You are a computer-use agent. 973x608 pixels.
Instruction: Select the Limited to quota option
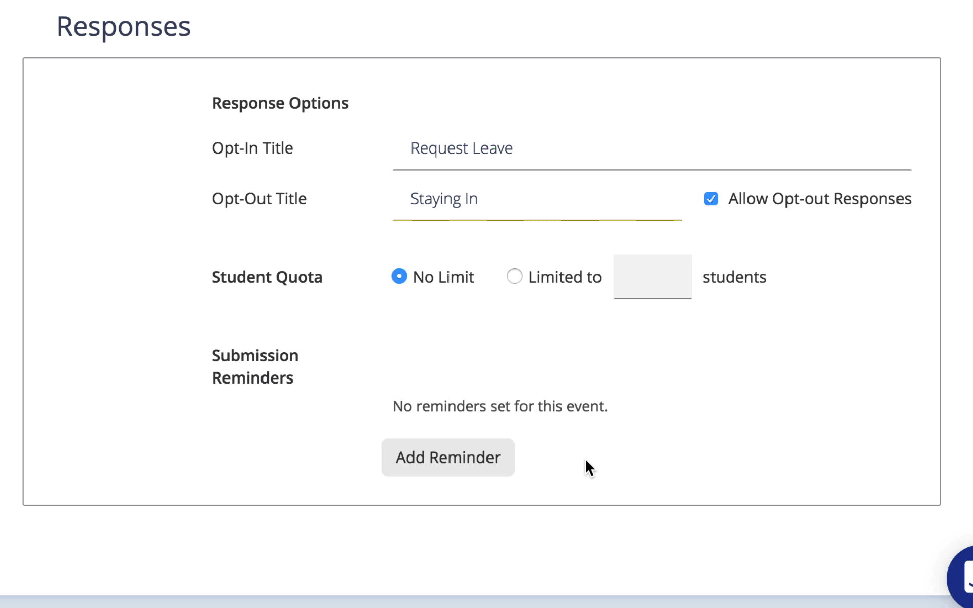514,276
